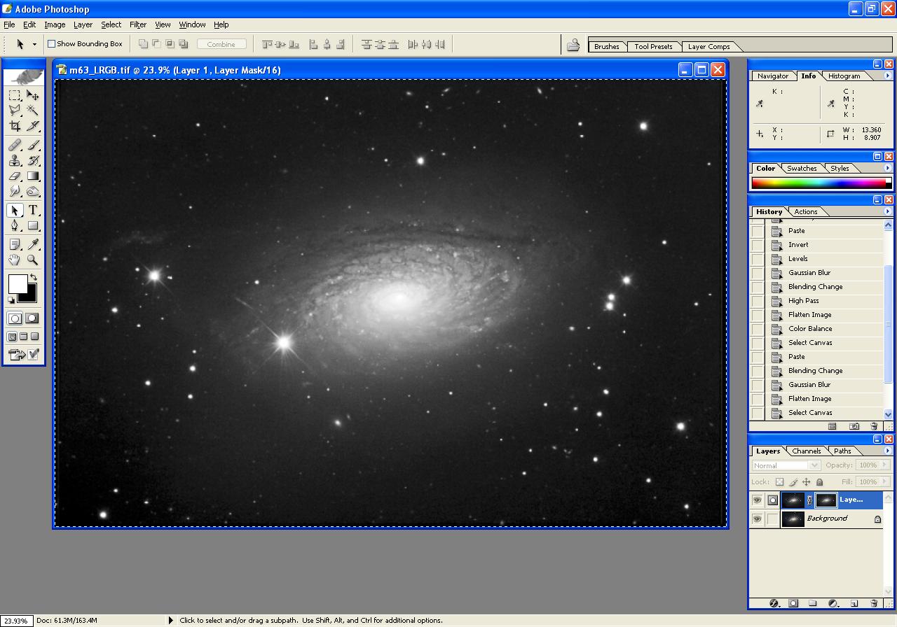Create a new layer from Layers panel

click(854, 603)
